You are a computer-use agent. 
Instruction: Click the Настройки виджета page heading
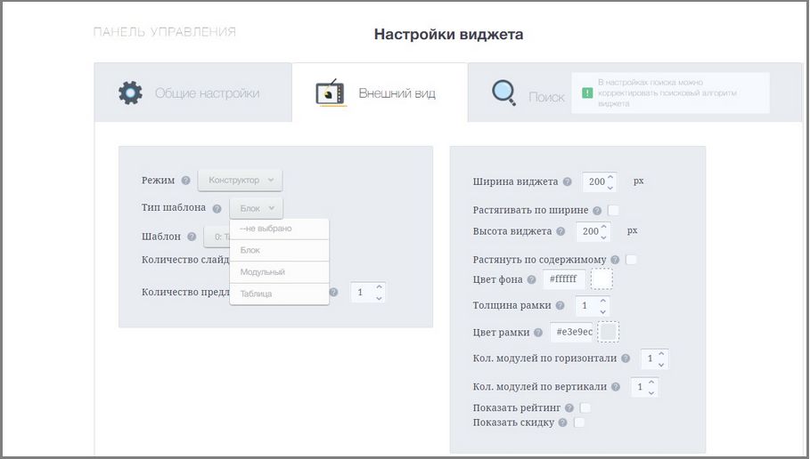448,35
